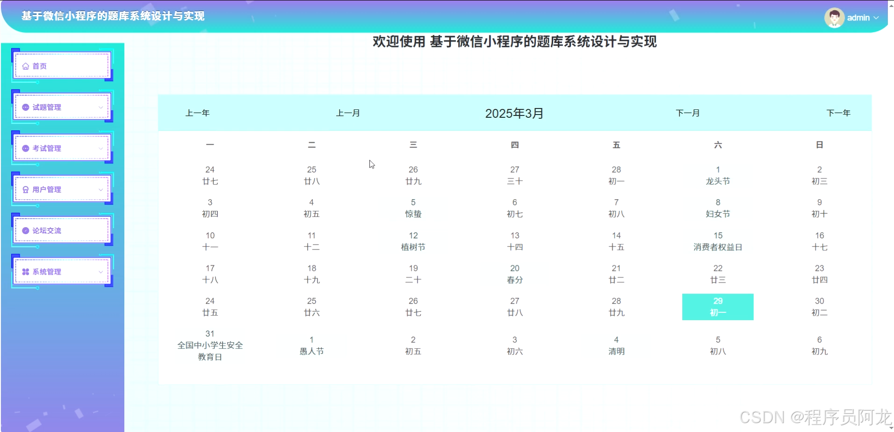Select date 2 初三

(819, 175)
